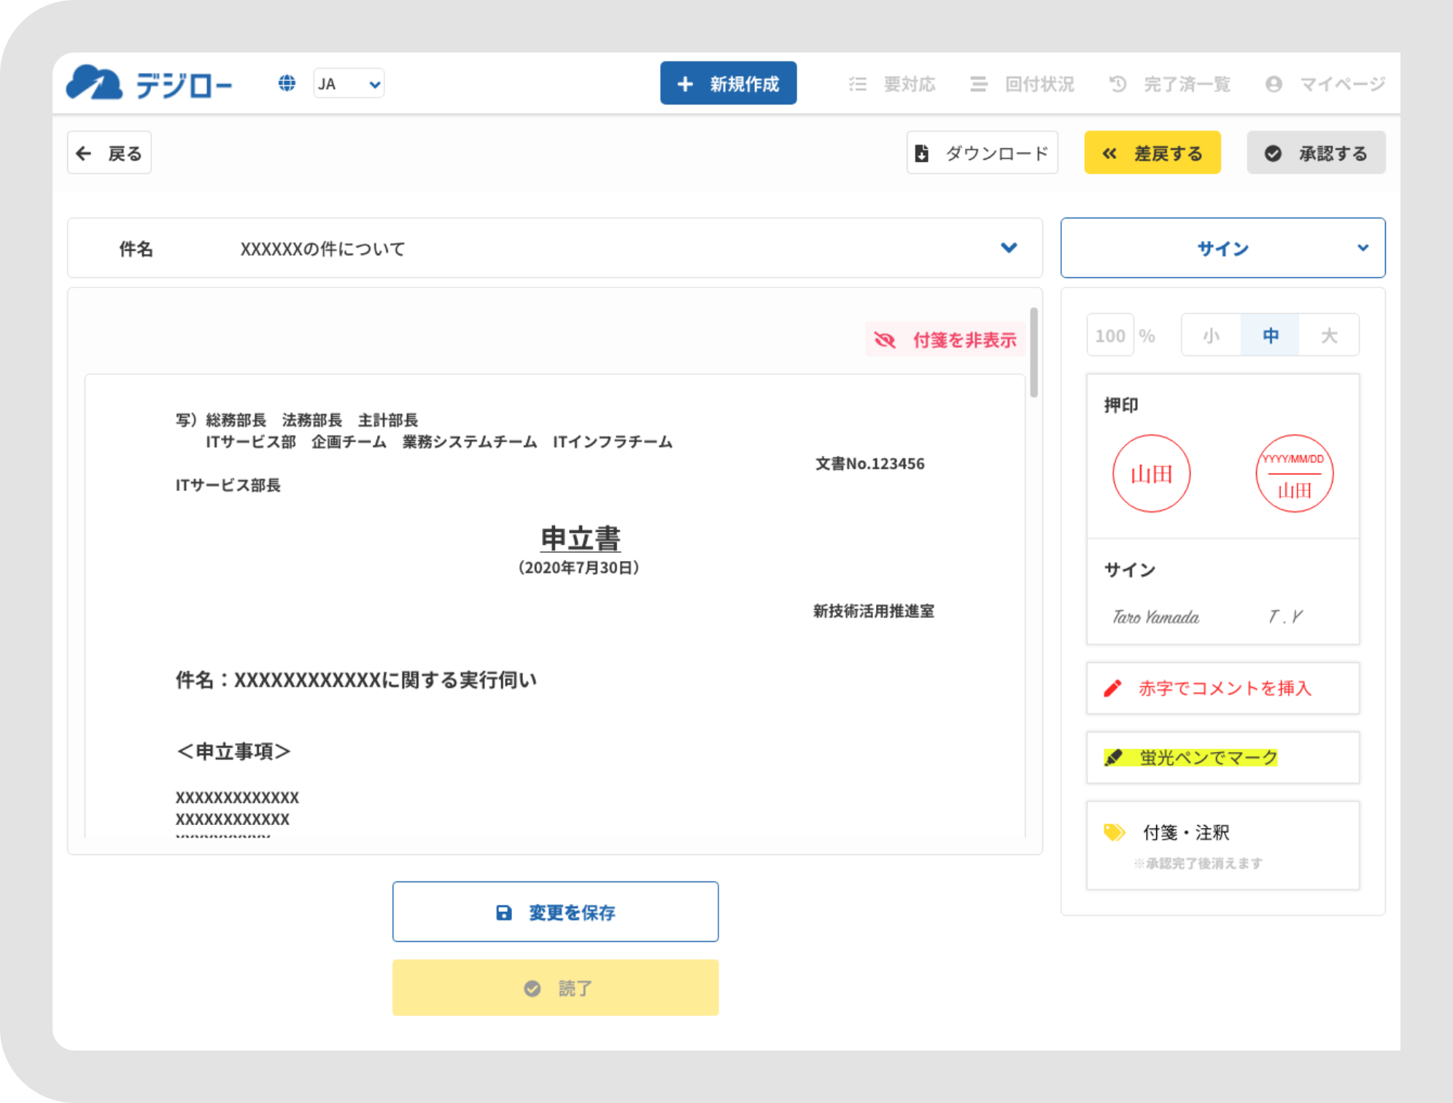The image size is (1453, 1103).
Task: Click 付箋・注釈 tag option
Action: point(1223,845)
